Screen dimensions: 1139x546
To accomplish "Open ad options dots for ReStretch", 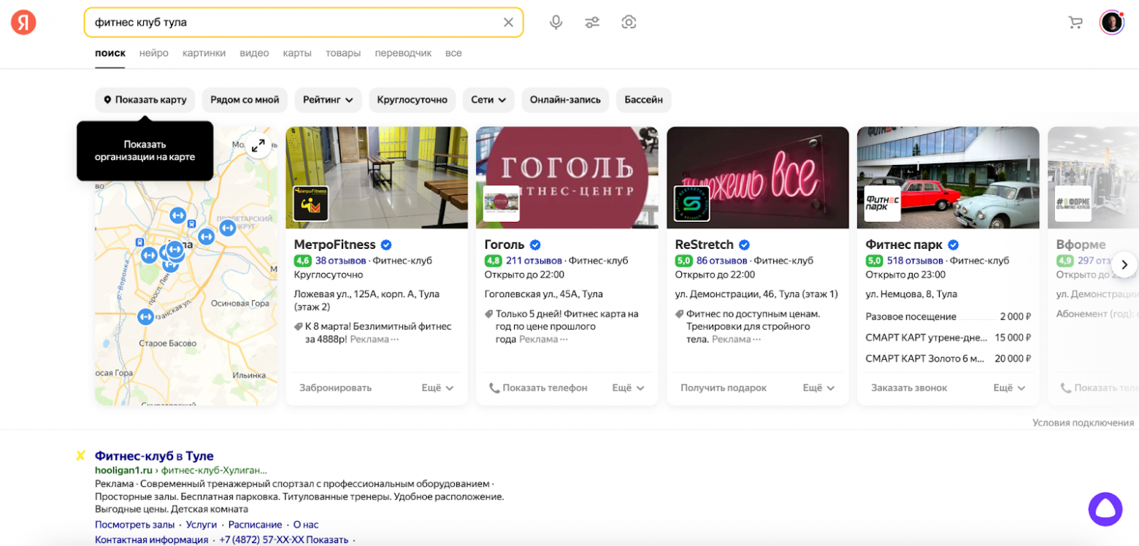I will coord(756,339).
